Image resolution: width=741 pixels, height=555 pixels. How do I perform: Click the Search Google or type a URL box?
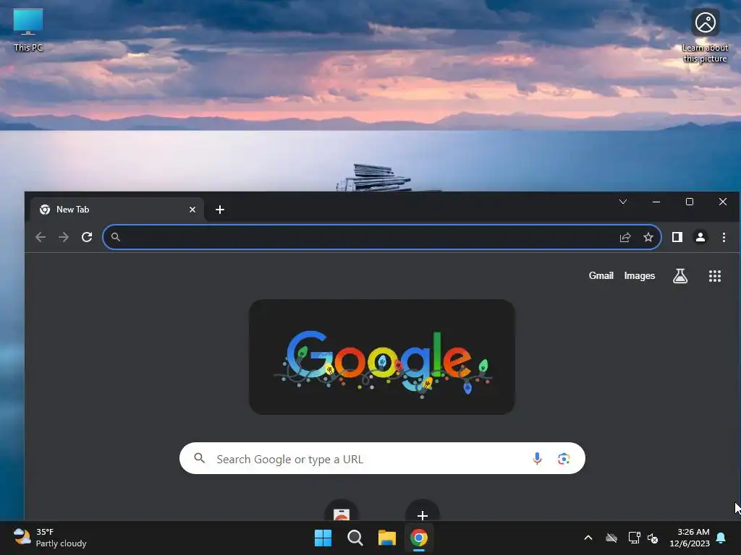pyautogui.click(x=382, y=458)
